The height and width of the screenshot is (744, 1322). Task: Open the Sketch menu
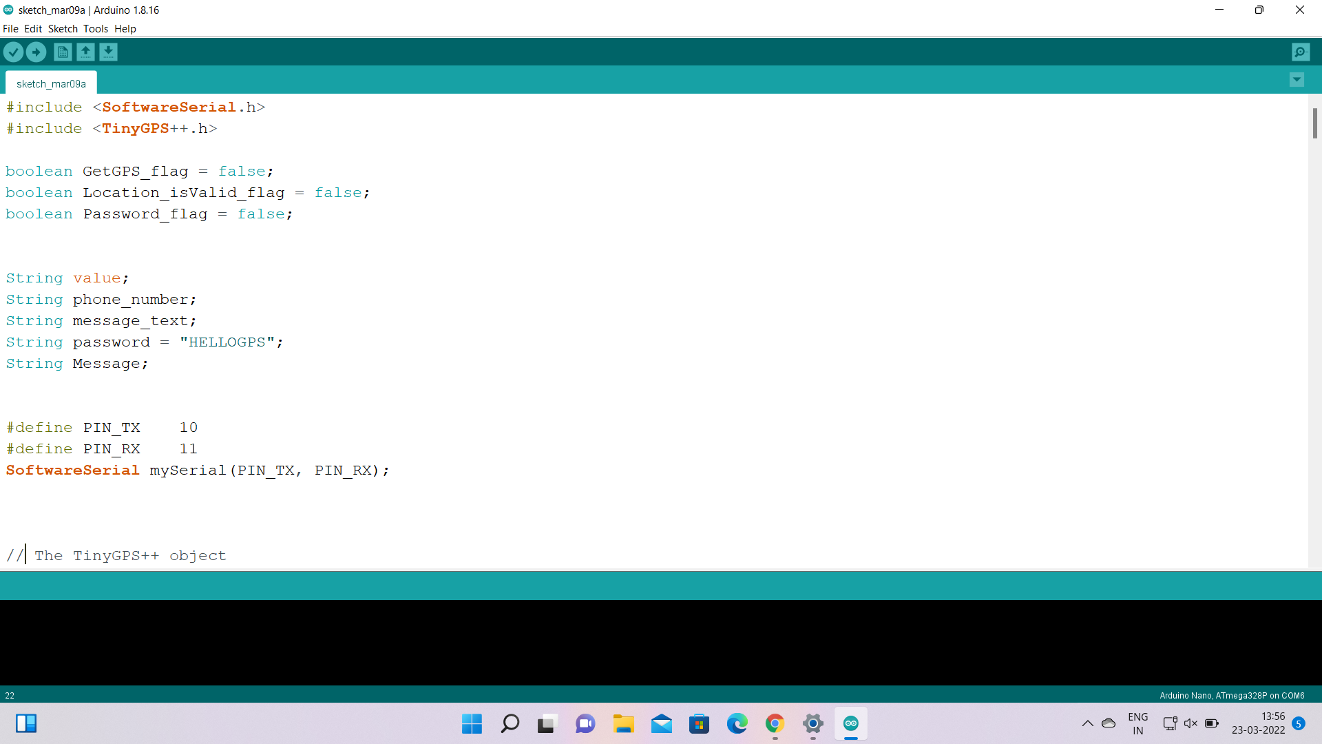coord(63,29)
